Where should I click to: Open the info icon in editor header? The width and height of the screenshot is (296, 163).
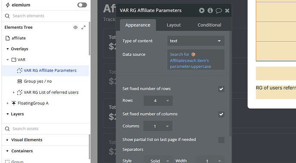pos(210,10)
